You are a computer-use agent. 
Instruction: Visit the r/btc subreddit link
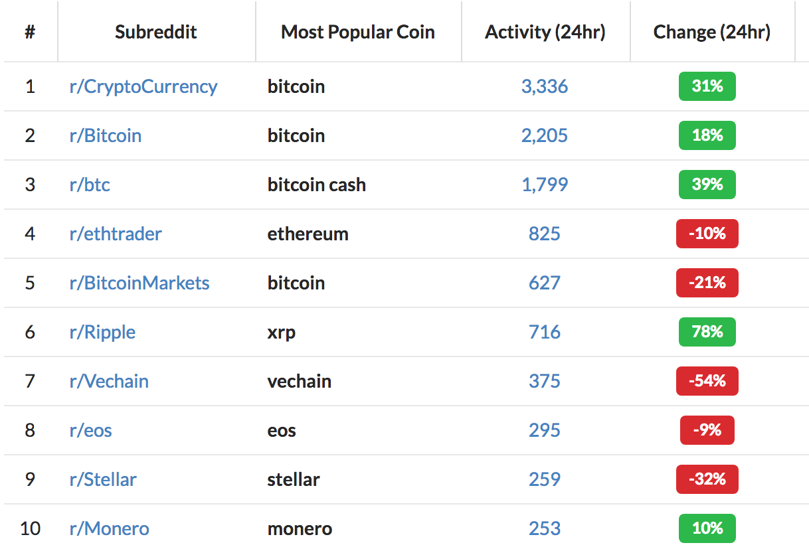(x=90, y=185)
